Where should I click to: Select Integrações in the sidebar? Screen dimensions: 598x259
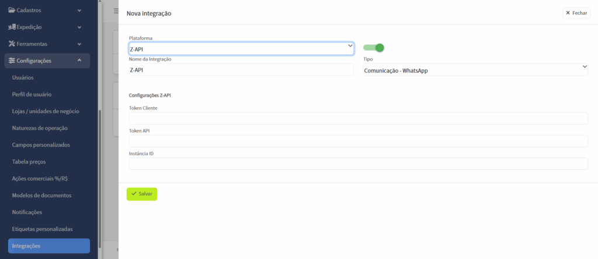(26, 246)
